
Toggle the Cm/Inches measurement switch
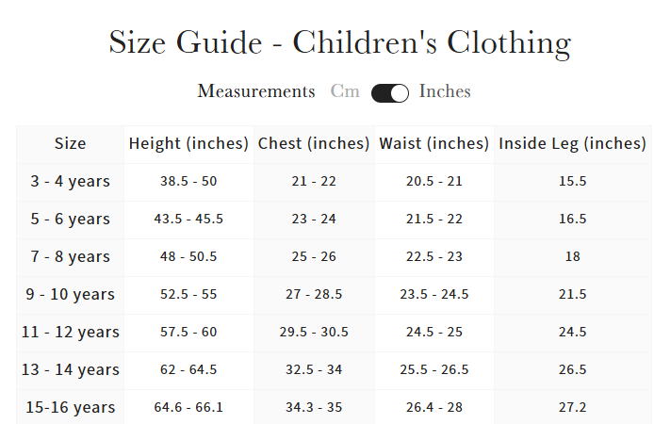click(x=389, y=92)
